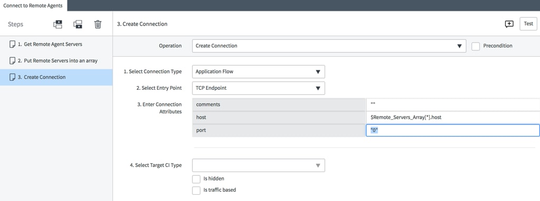Click the comments attribute name cell

click(x=279, y=104)
